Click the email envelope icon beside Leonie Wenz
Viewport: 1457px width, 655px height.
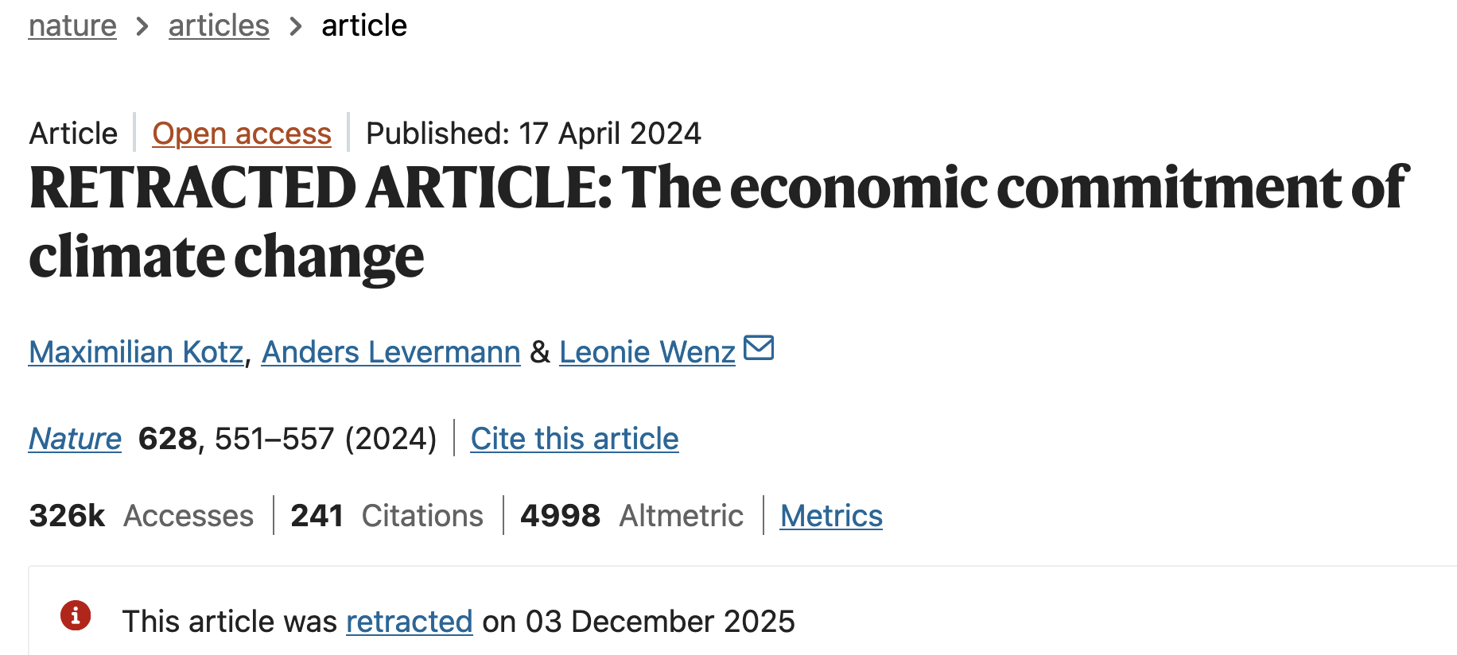tap(759, 348)
